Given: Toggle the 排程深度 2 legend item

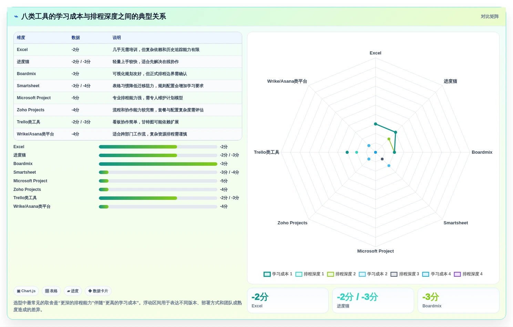Looking at the screenshot, I should (x=341, y=274).
